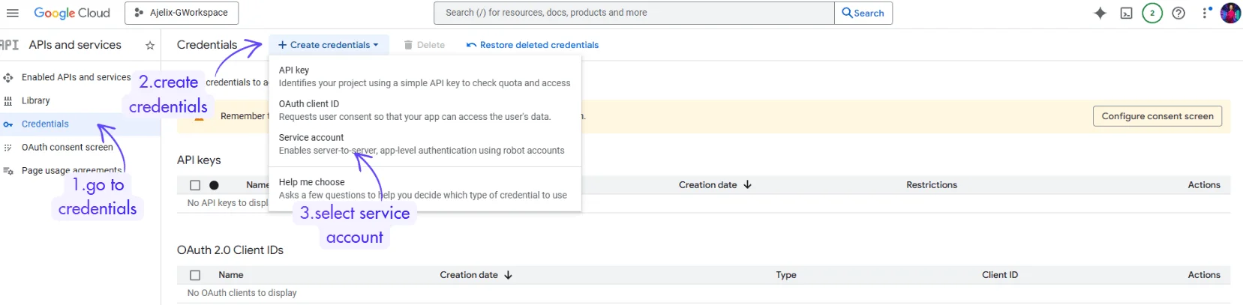
Task: Open the Ajelix-GWorkspace project picker
Action: 182,13
